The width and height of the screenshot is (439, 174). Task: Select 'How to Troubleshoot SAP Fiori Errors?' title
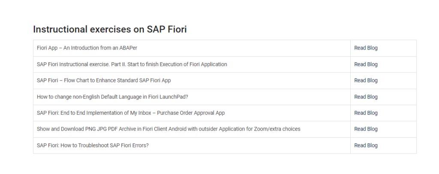(x=93, y=145)
